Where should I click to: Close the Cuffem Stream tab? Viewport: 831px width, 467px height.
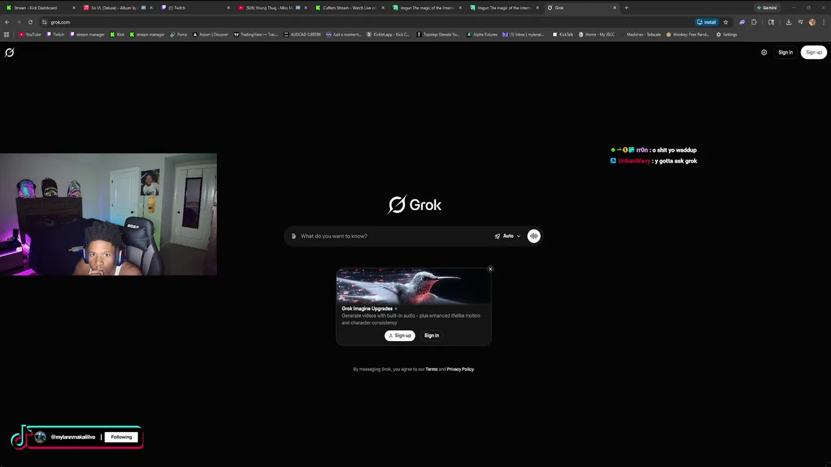tap(383, 8)
